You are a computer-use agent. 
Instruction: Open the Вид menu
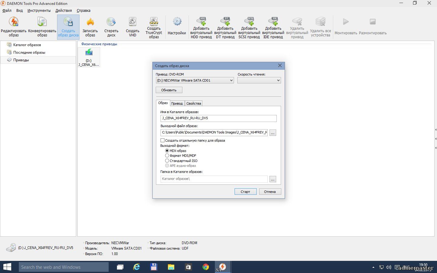pos(19,10)
